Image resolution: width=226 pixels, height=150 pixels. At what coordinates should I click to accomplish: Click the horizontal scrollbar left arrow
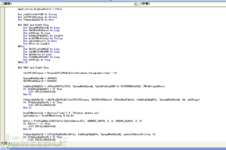pos(9,143)
